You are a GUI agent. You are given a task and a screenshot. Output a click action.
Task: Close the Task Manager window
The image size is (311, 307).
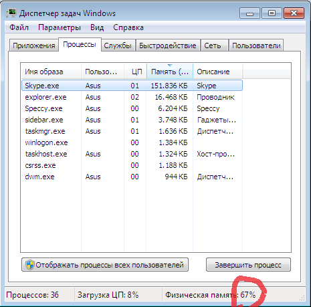(x=294, y=13)
